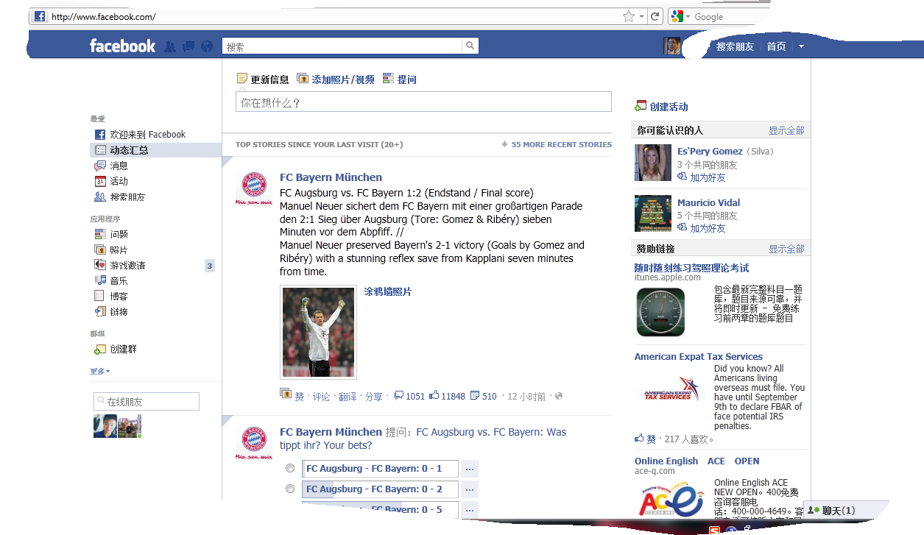Screen dimensions: 924x535
Task: Select the radio button for Augsburg - Bayern 0 - 2
Action: (290, 489)
